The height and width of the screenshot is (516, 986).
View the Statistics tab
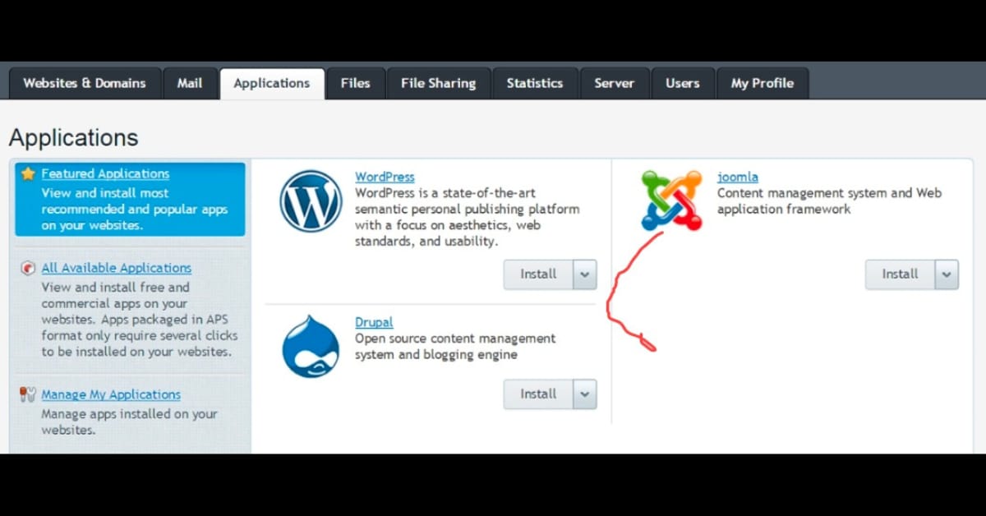coord(534,84)
